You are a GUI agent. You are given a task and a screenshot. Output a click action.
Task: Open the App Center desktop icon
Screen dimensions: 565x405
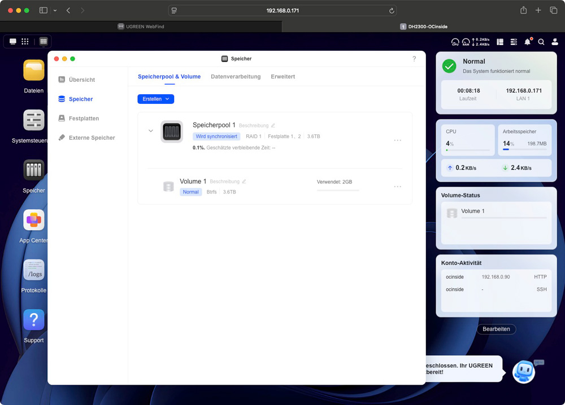pyautogui.click(x=34, y=220)
